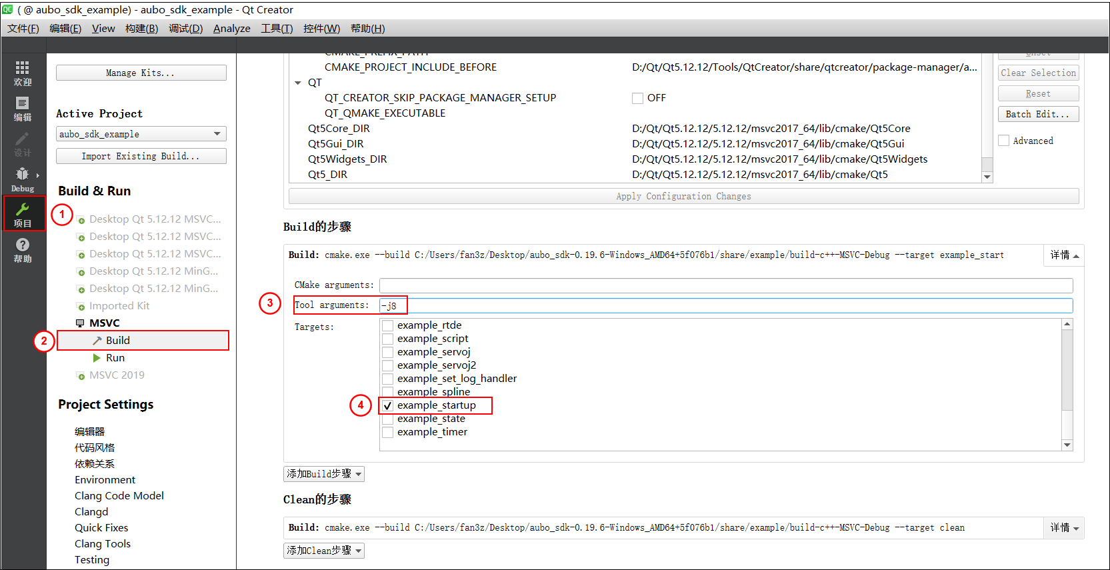Check the example_script target
This screenshot has width=1110, height=570.
(387, 339)
